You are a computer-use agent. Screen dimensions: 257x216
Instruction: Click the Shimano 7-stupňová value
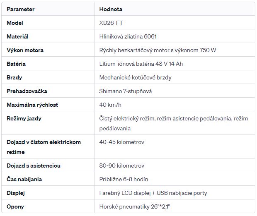pos(126,91)
